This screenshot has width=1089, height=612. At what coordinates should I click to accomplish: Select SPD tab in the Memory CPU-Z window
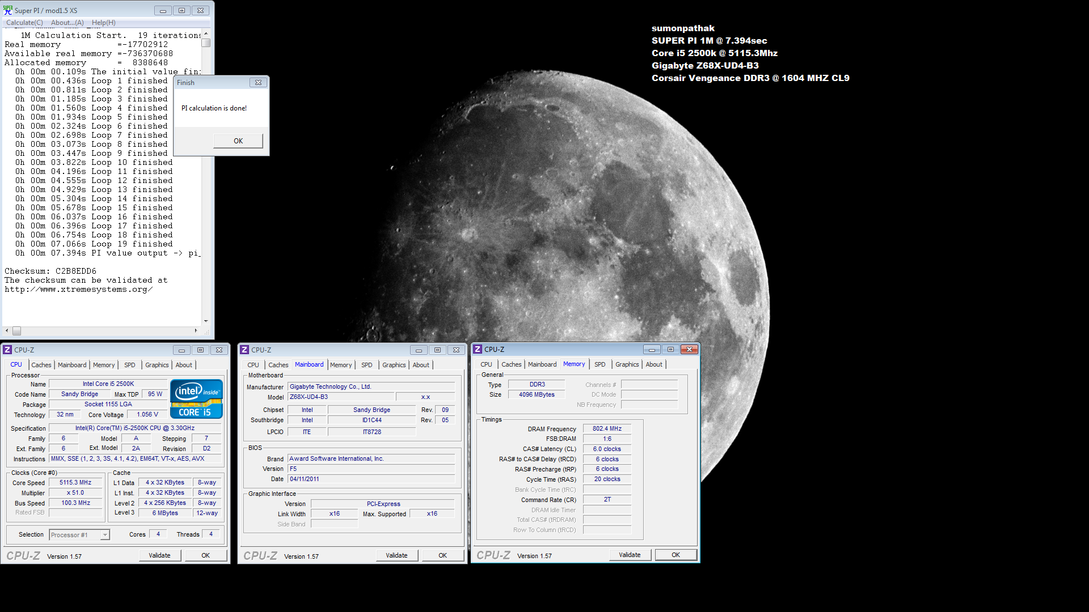tap(600, 364)
